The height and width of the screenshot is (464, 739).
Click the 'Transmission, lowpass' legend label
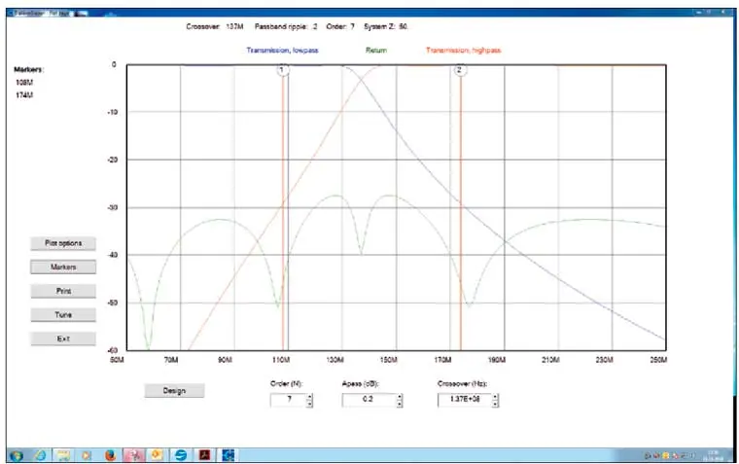pyautogui.click(x=282, y=51)
